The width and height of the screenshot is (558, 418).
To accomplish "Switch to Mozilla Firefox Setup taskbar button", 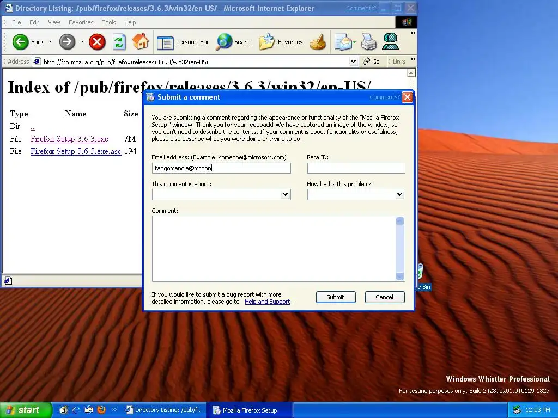I will (250, 410).
